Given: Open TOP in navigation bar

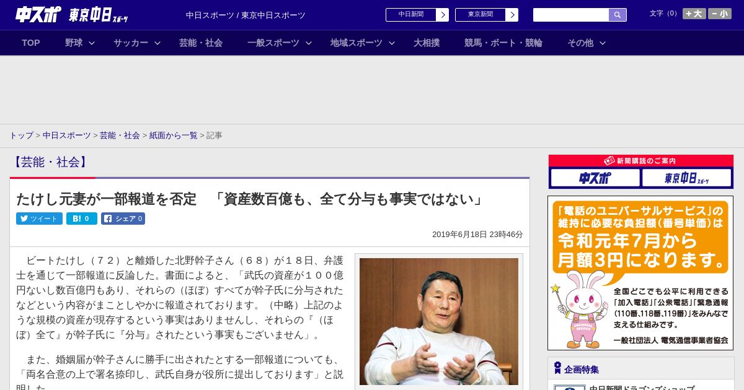Looking at the screenshot, I should (x=31, y=43).
